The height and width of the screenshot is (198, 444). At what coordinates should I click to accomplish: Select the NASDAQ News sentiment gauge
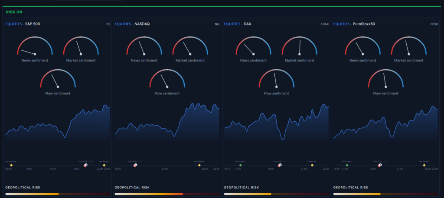pyautogui.click(x=144, y=46)
